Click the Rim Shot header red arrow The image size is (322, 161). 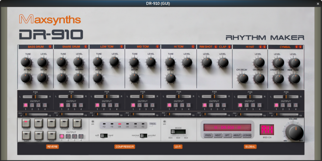coord(216,47)
